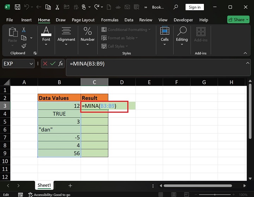Click the Sign in button
Viewport: 254px width, 197px height.
[194, 7]
